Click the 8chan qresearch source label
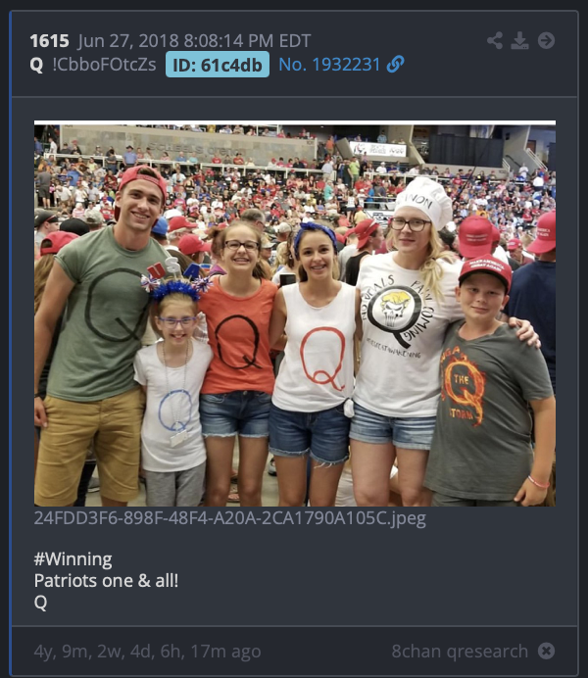The image size is (588, 678). click(460, 651)
